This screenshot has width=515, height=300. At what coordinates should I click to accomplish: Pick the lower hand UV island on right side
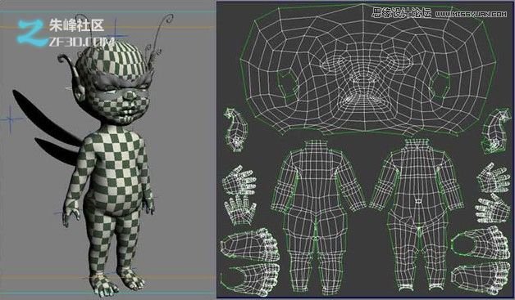coord(492,208)
